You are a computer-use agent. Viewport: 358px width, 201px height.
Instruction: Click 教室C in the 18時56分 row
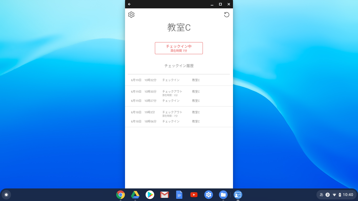click(x=196, y=121)
